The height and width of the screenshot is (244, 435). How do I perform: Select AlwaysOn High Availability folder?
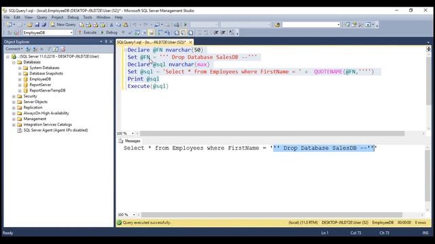(46, 113)
